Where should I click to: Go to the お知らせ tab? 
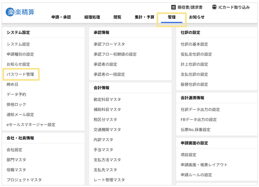[197, 17]
